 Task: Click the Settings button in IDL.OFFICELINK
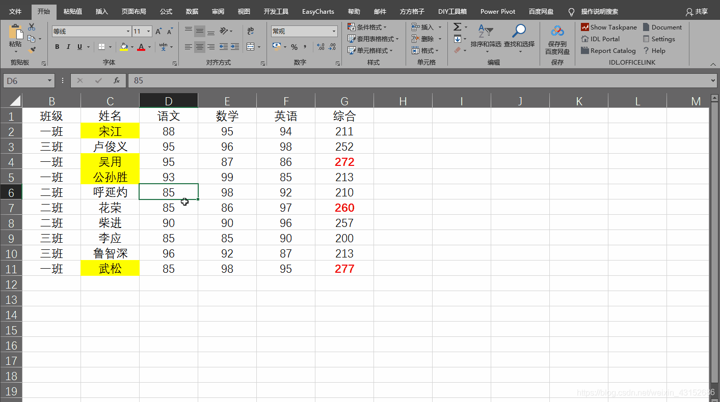[658, 39]
